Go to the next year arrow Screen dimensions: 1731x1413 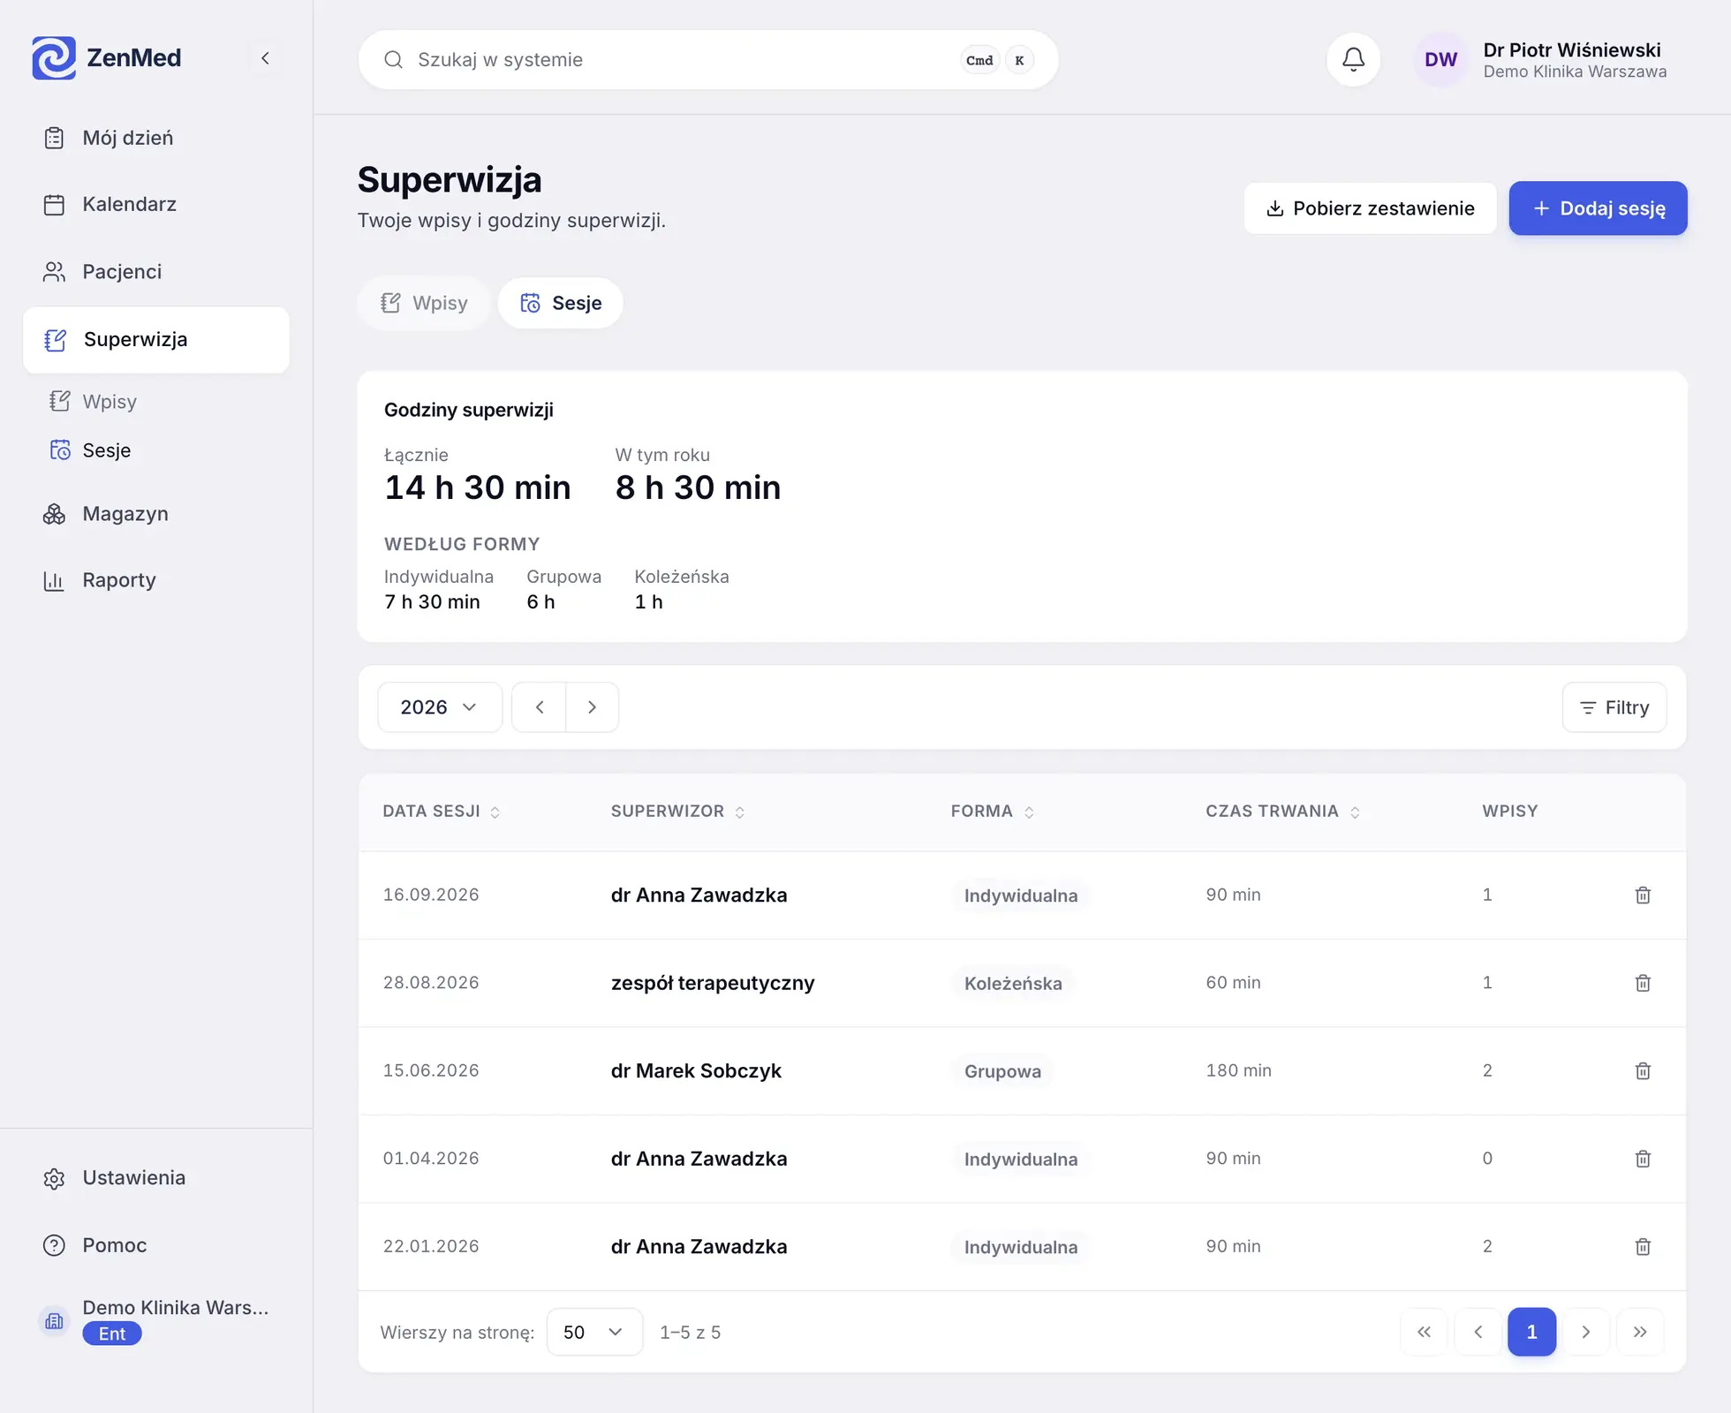point(592,706)
